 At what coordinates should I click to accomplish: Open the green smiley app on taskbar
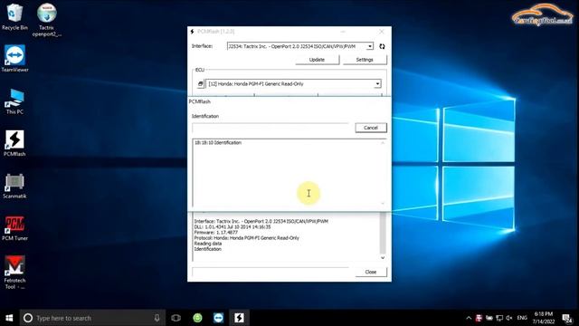197,318
